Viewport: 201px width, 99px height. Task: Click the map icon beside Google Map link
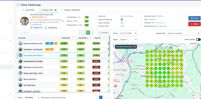pyautogui.click(x=46, y=28)
